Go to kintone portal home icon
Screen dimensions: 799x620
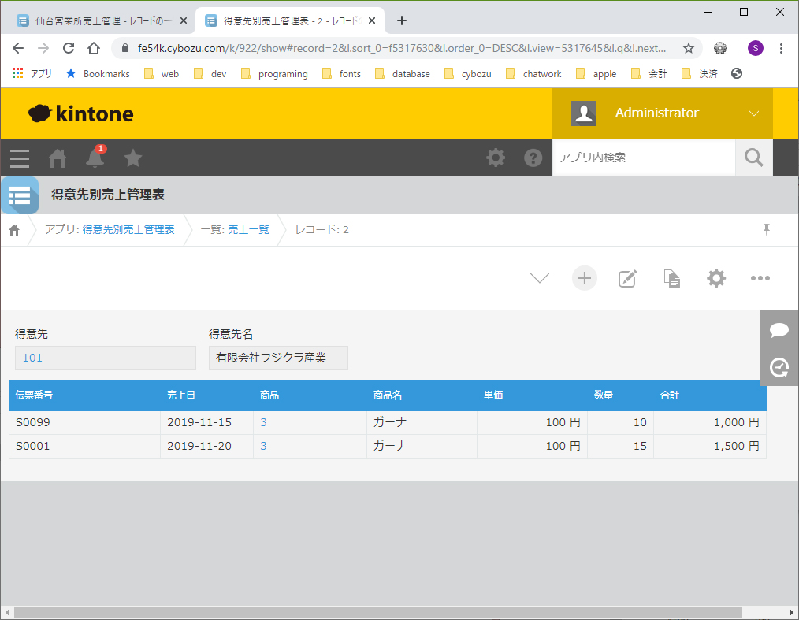pos(57,158)
